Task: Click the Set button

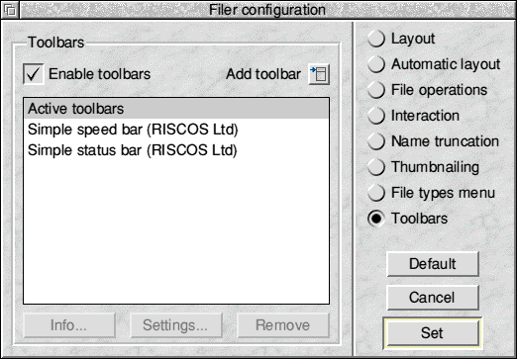Action: tap(433, 333)
